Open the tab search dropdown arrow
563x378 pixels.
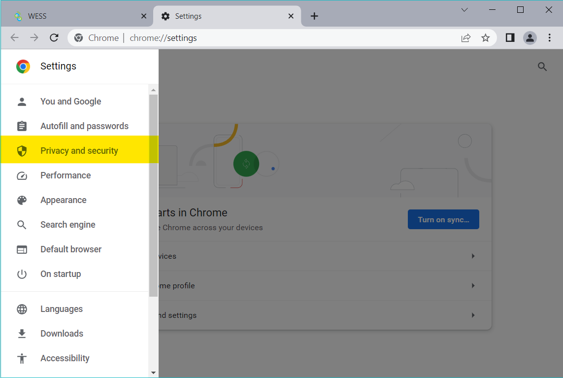tap(464, 10)
